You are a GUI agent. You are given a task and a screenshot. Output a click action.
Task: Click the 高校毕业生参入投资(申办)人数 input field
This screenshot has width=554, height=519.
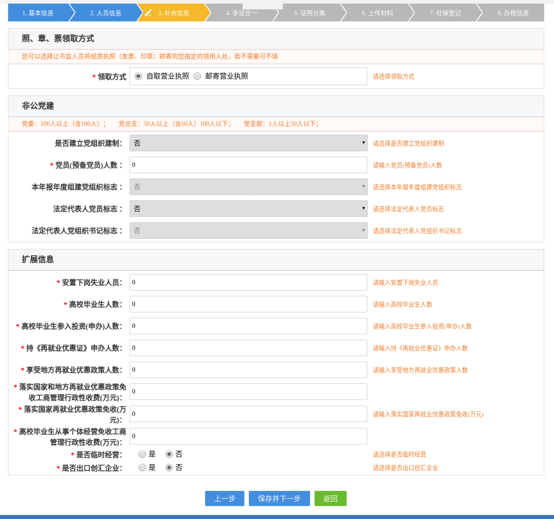tap(248, 326)
